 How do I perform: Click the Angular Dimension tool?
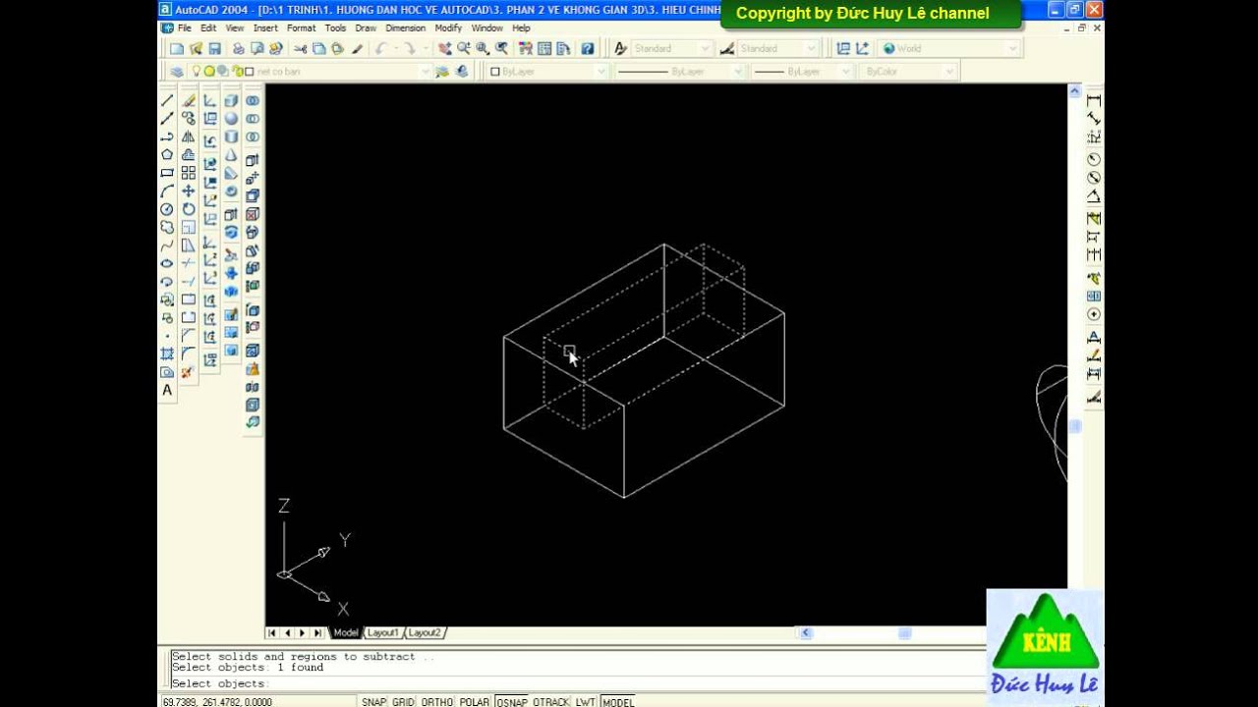1094,197
